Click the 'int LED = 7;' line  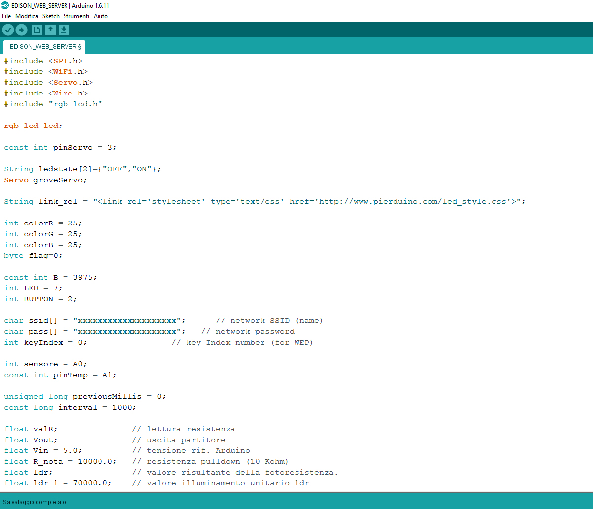click(33, 288)
